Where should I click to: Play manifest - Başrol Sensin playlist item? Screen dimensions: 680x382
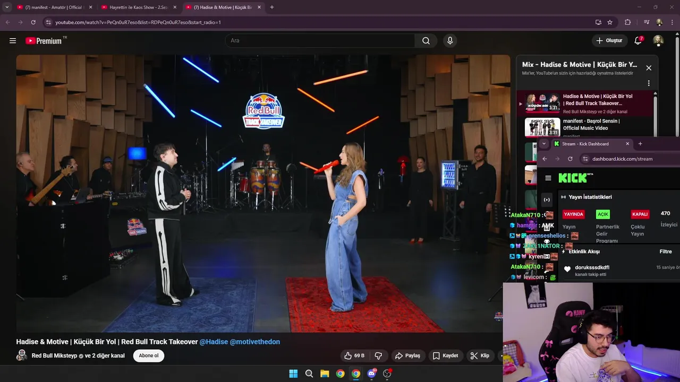[x=588, y=127]
